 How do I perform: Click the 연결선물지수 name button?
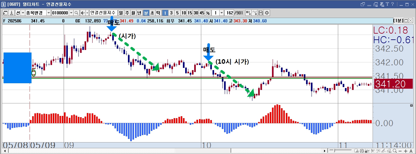(x=103, y=13)
